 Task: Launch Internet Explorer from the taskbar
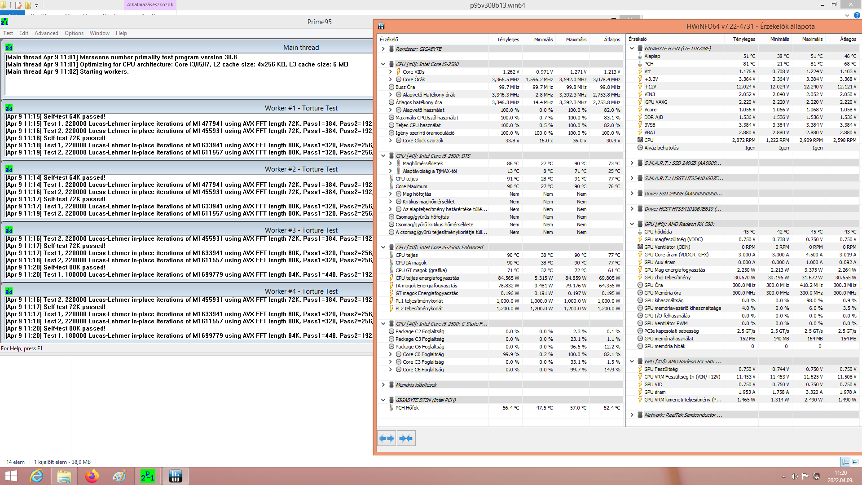point(36,476)
